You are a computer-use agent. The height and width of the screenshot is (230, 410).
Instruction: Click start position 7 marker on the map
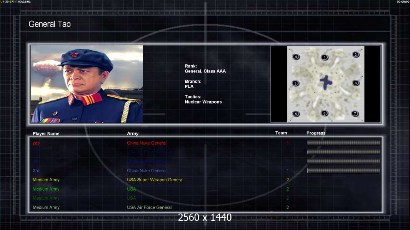pyautogui.click(x=355, y=113)
